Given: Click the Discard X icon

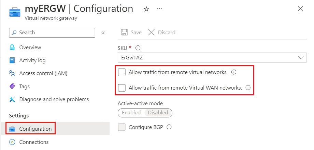Looking at the screenshot, I should point(152,33).
